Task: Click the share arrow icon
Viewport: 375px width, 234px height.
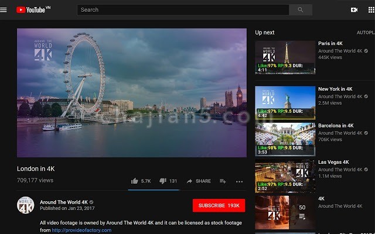Action: tap(189, 181)
